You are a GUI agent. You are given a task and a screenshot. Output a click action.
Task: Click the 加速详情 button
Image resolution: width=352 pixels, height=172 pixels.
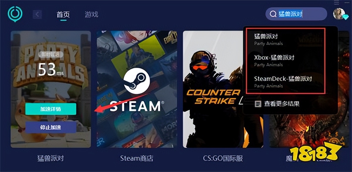51,109
